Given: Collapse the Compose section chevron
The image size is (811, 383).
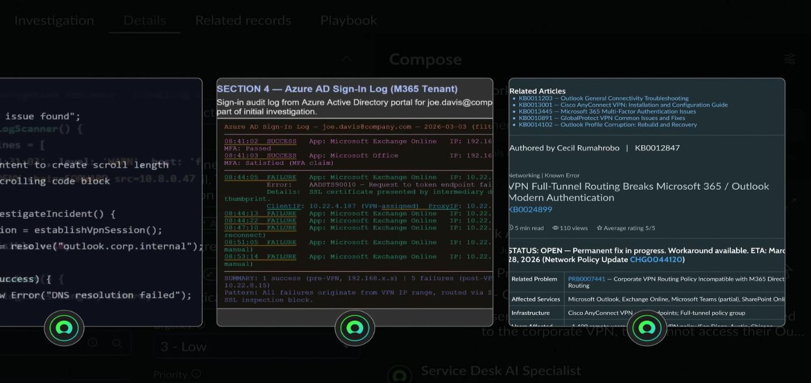Looking at the screenshot, I should tap(346, 59).
